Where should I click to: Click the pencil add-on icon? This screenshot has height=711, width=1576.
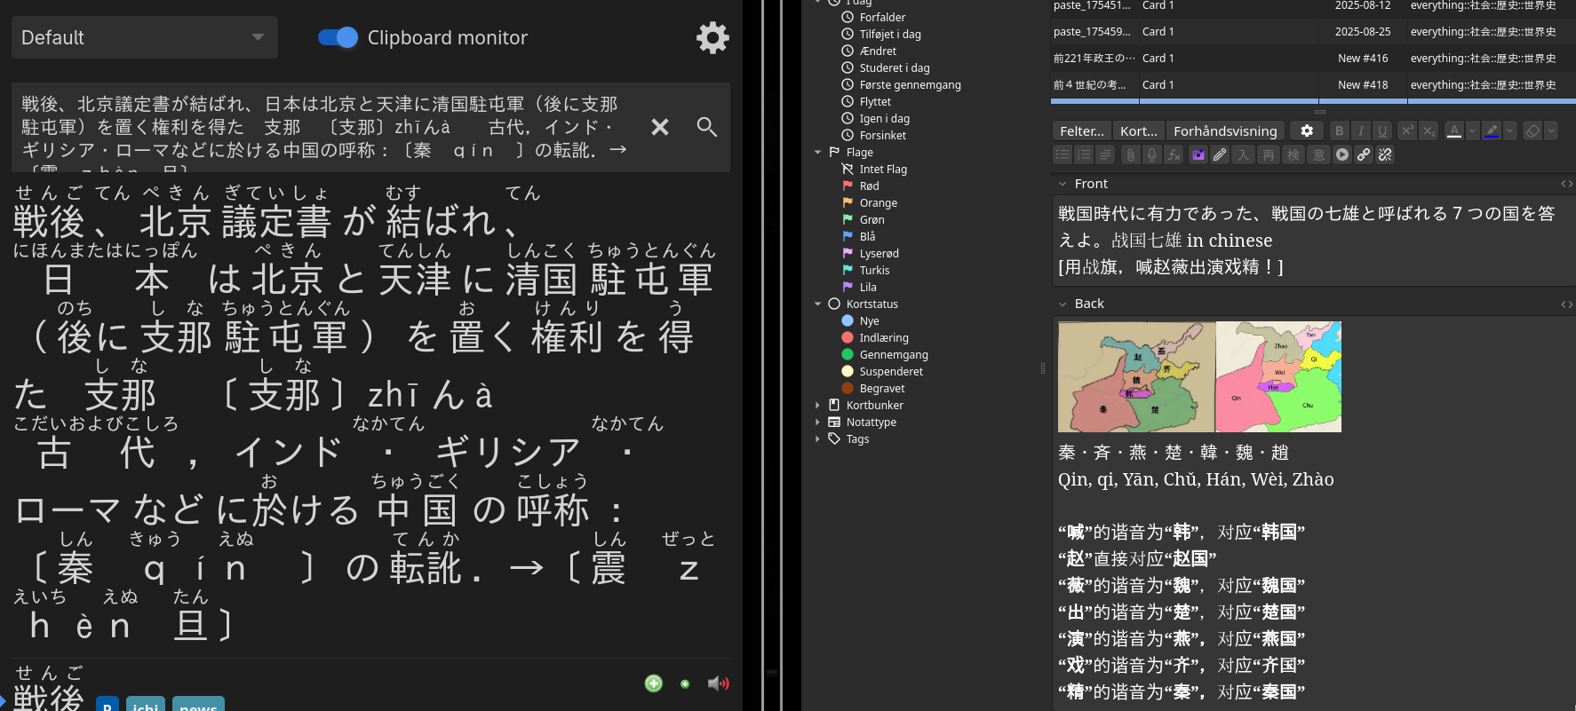1220,154
